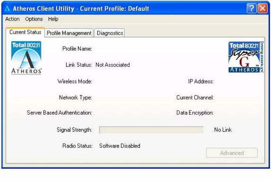
Task: Click the Advanced button
Action: point(232,153)
